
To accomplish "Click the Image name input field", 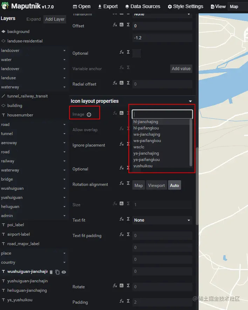I will [162, 114].
